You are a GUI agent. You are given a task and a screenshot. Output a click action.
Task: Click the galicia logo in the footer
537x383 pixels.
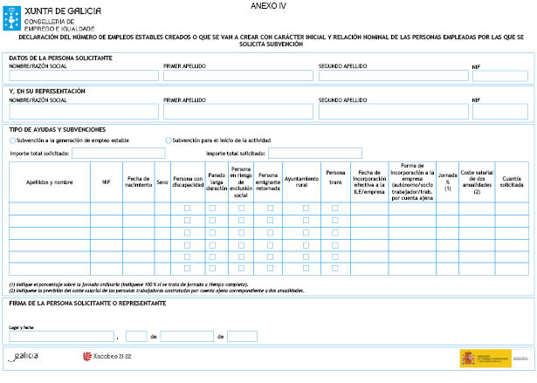[x=25, y=356]
